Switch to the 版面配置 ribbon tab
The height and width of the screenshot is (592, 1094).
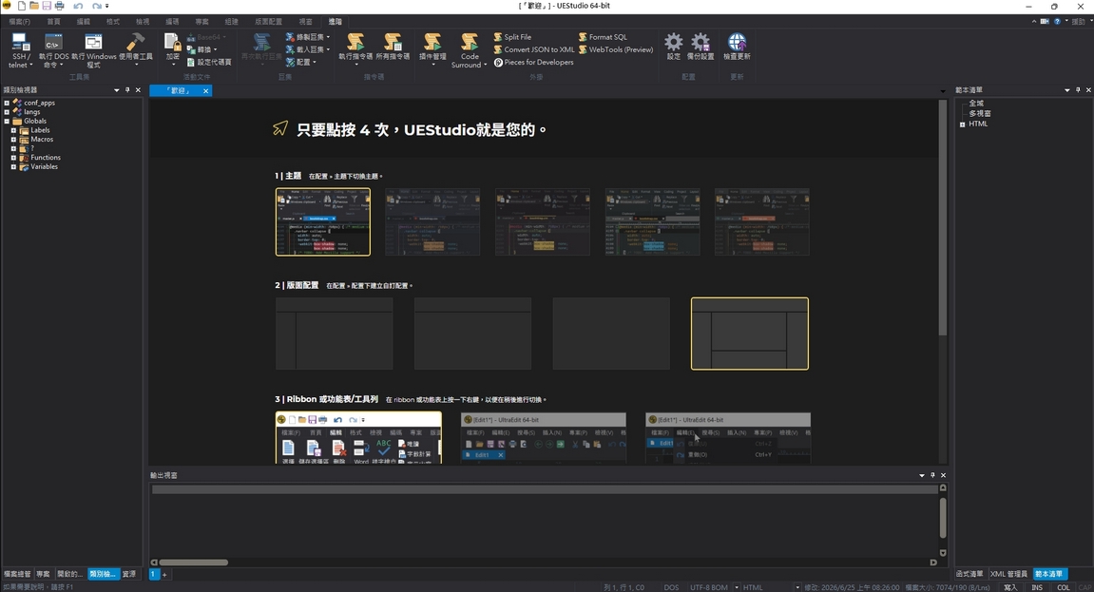pyautogui.click(x=269, y=22)
